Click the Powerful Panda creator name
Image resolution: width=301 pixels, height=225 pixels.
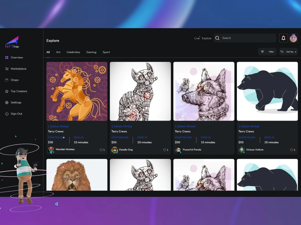[192, 150]
